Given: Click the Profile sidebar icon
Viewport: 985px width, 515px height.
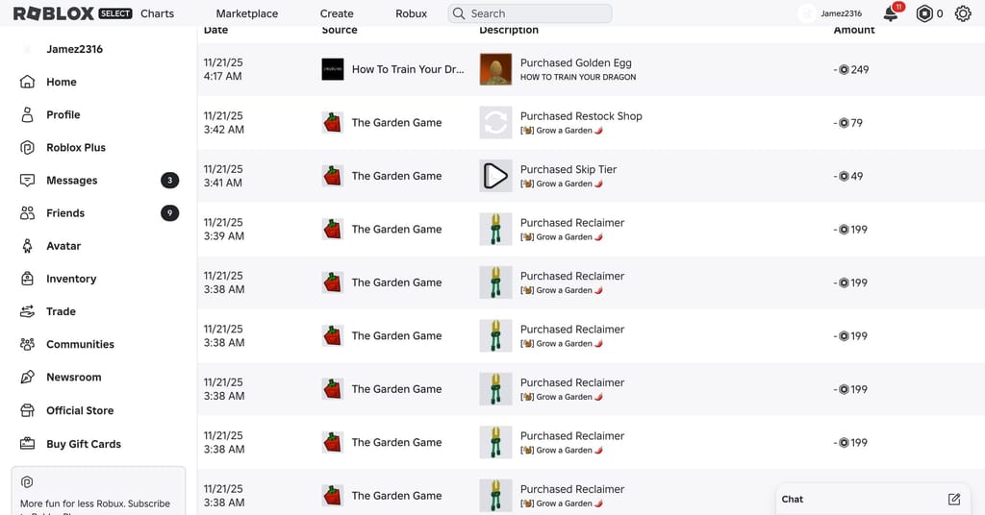Looking at the screenshot, I should pos(27,114).
